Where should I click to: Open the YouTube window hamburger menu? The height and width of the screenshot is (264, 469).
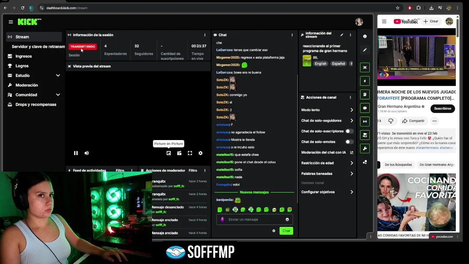tap(384, 21)
